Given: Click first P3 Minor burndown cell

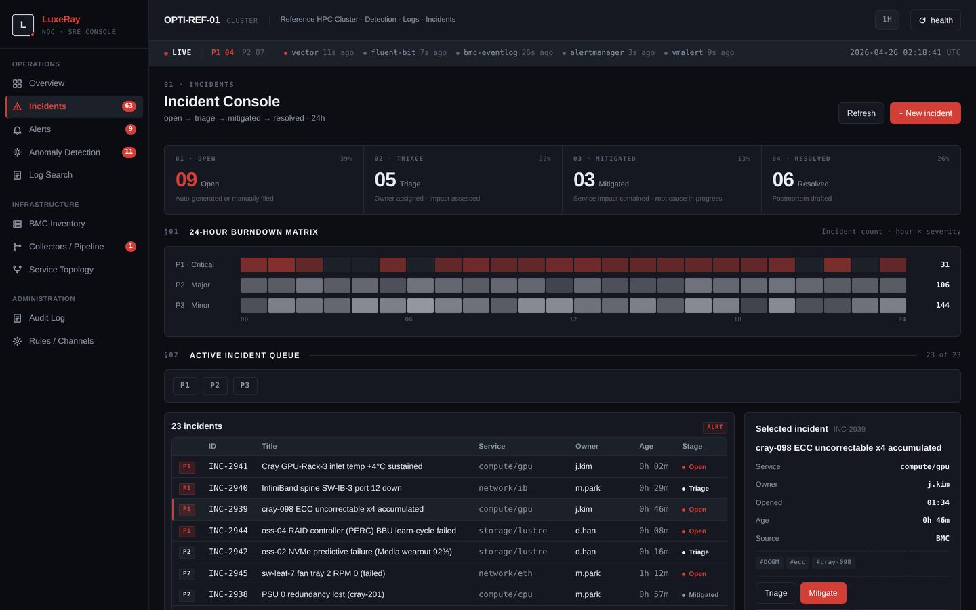Looking at the screenshot, I should pos(253,306).
